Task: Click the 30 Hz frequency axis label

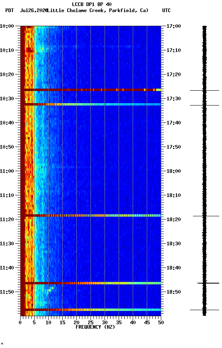Action: (x=105, y=323)
